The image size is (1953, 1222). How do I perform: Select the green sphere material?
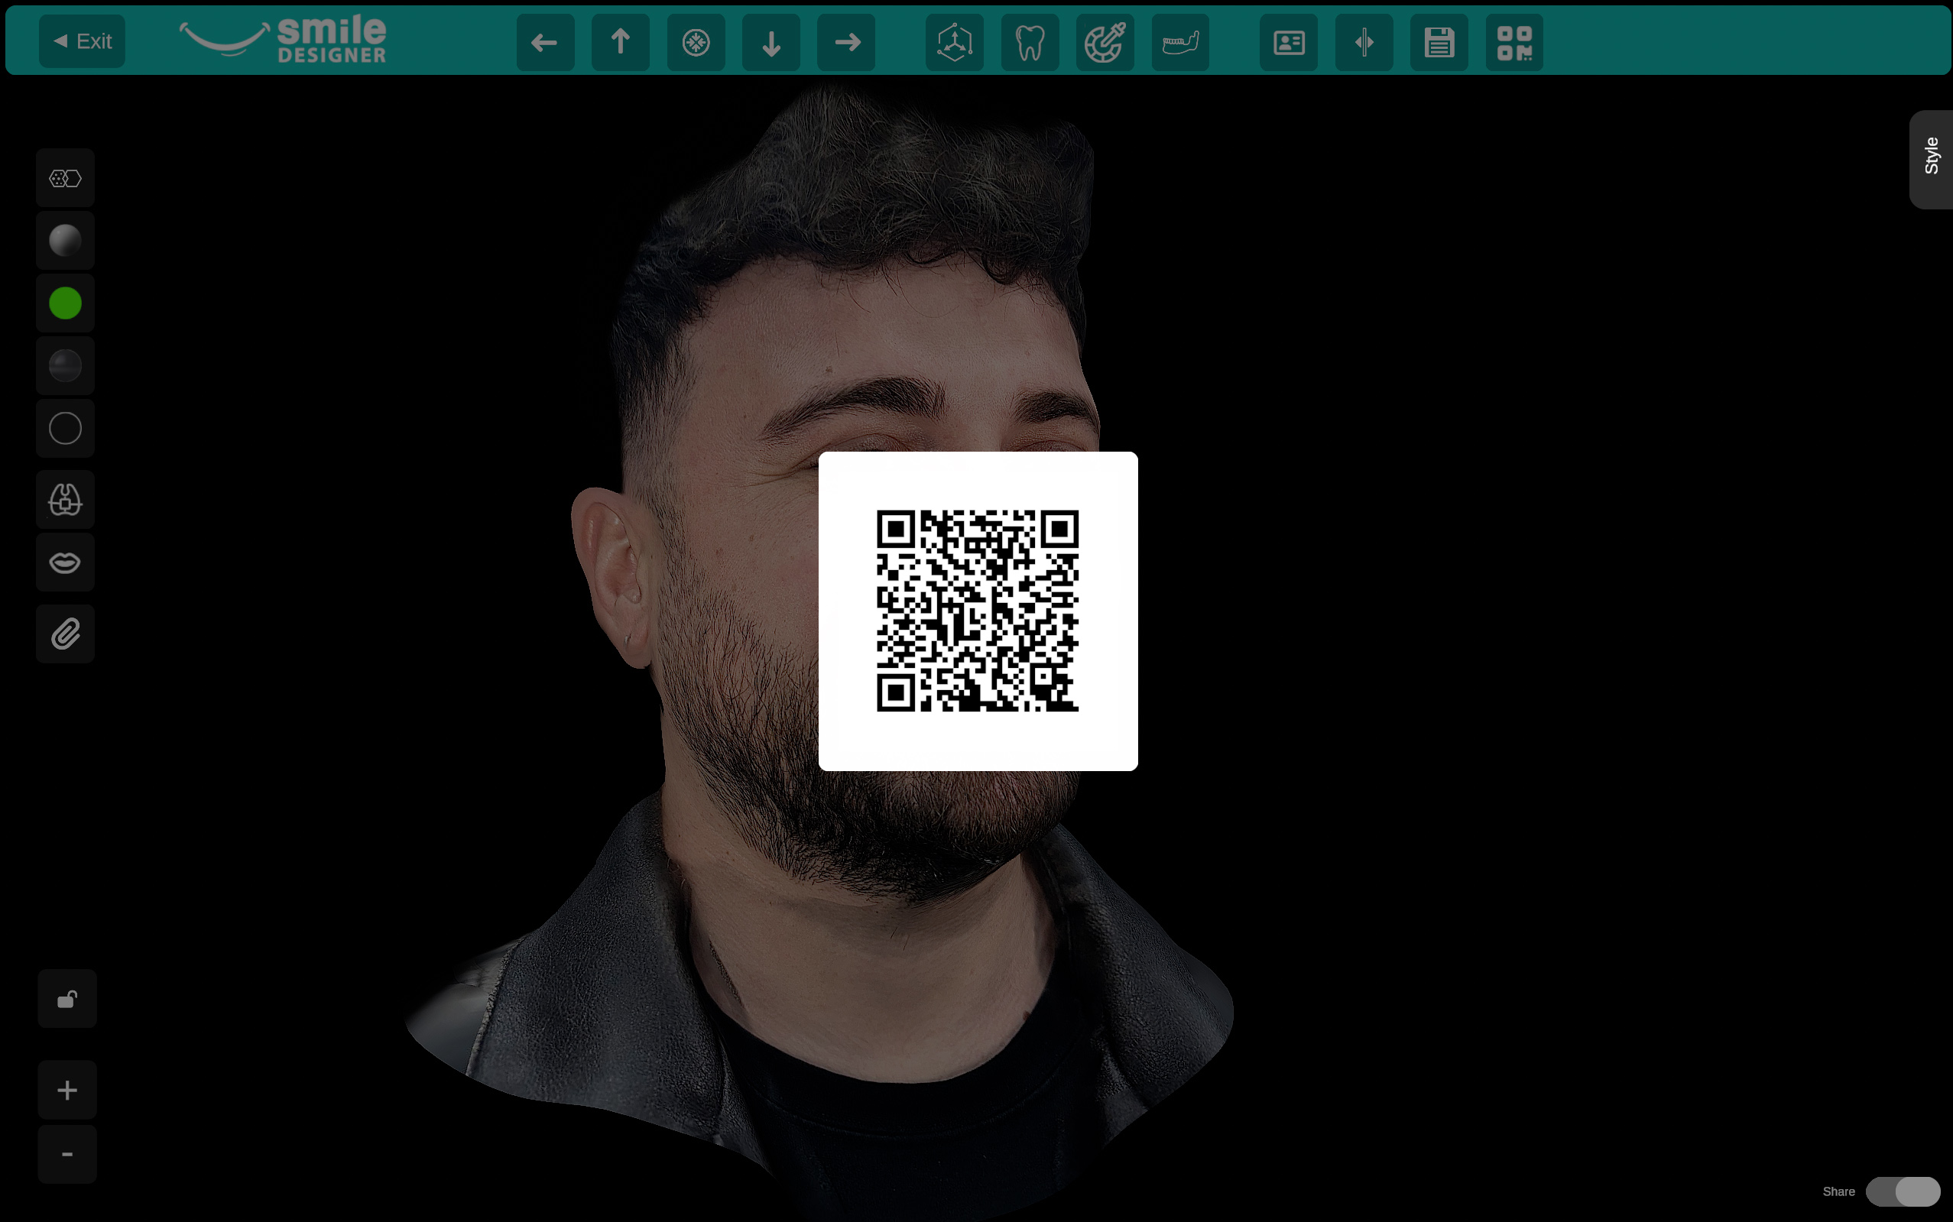pyautogui.click(x=66, y=303)
